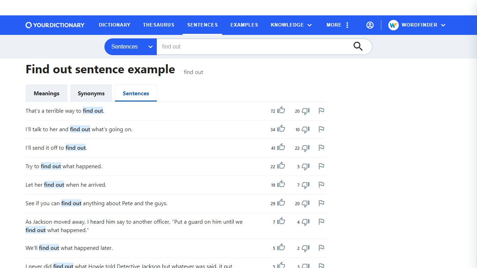
Task: Downvote 'We'll find out what happened later'
Action: pyautogui.click(x=306, y=248)
